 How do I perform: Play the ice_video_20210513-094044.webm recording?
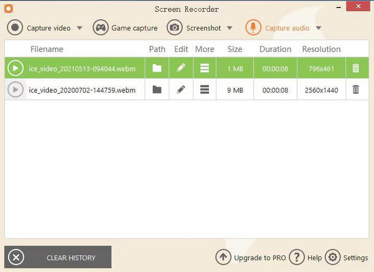click(15, 68)
